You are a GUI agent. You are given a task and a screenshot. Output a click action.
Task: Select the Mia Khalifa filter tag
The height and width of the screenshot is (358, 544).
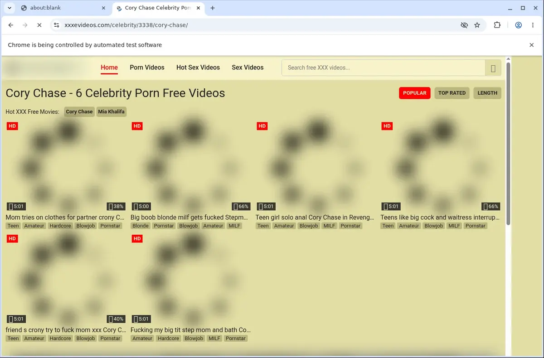coord(111,111)
